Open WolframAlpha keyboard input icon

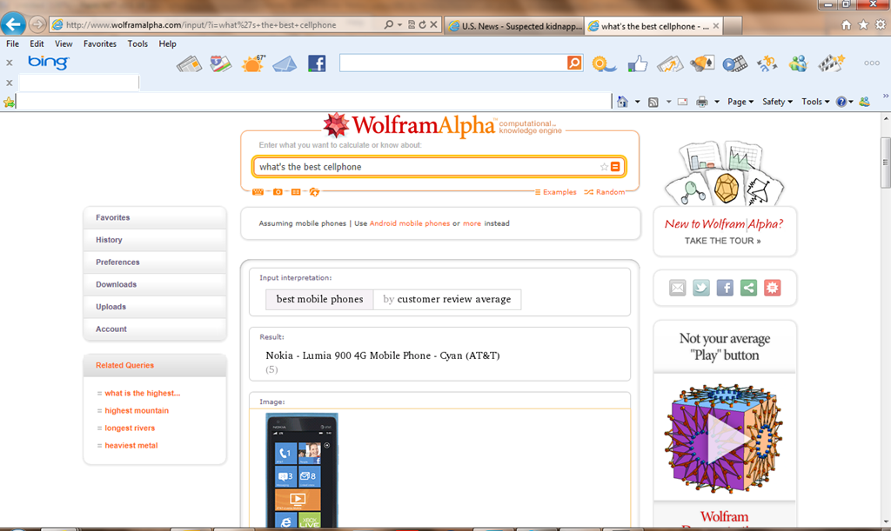coord(258,192)
